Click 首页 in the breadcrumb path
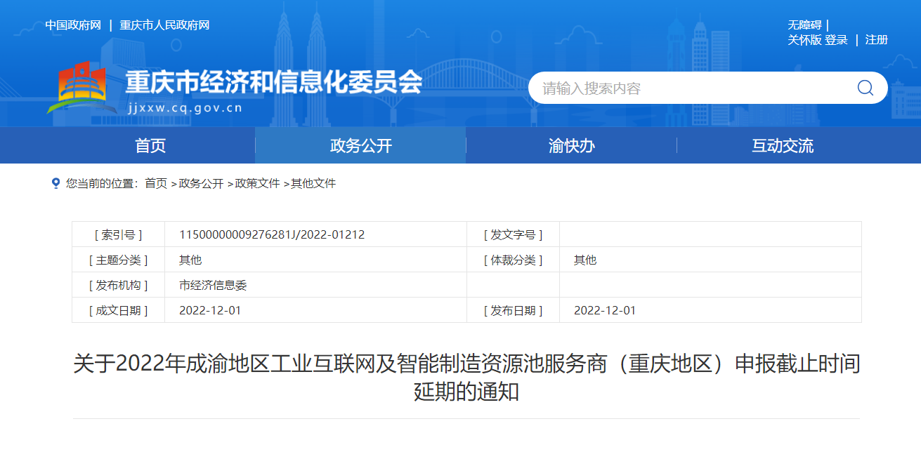The image size is (921, 459). 156,183
